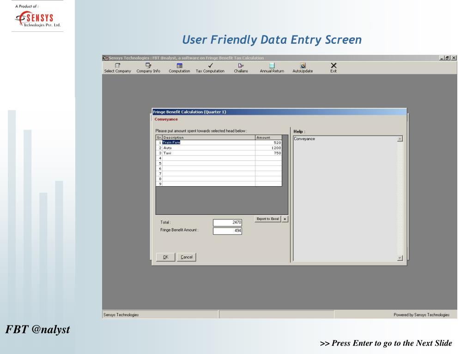The height and width of the screenshot is (354, 473).
Task: Select the Train Fare description cell
Action: [x=209, y=143]
